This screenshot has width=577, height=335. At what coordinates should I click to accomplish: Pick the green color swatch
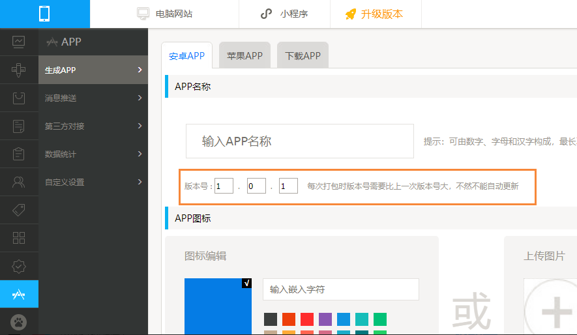point(380,319)
